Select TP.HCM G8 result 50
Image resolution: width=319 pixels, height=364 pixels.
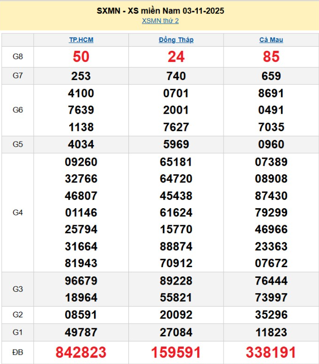(81, 57)
